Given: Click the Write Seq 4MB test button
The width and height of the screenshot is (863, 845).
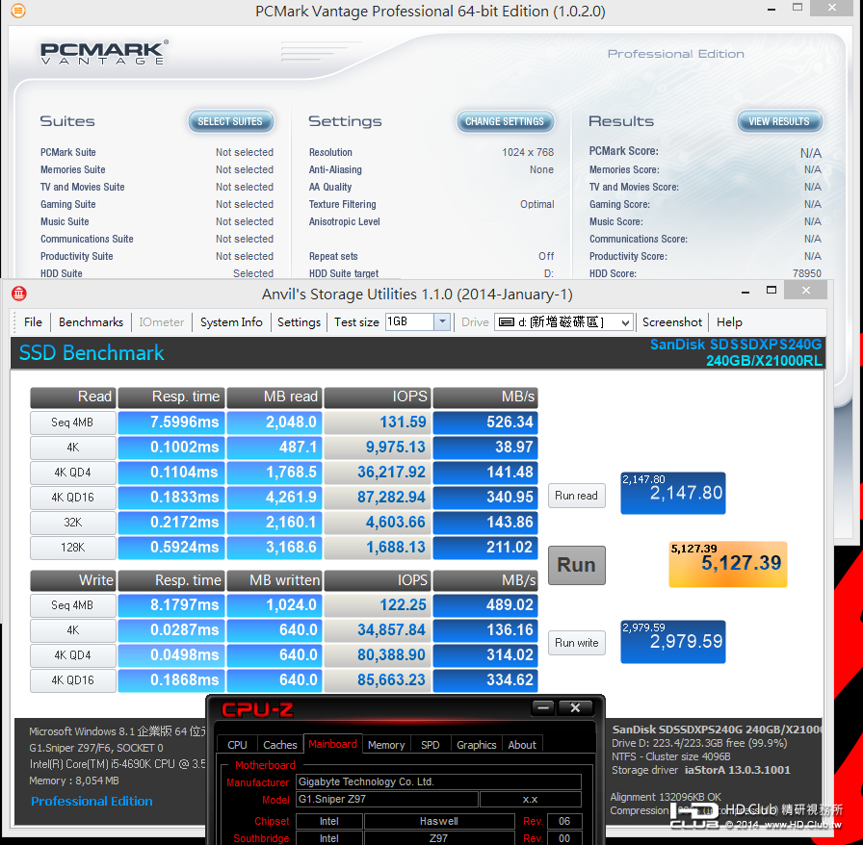Looking at the screenshot, I should tap(72, 605).
